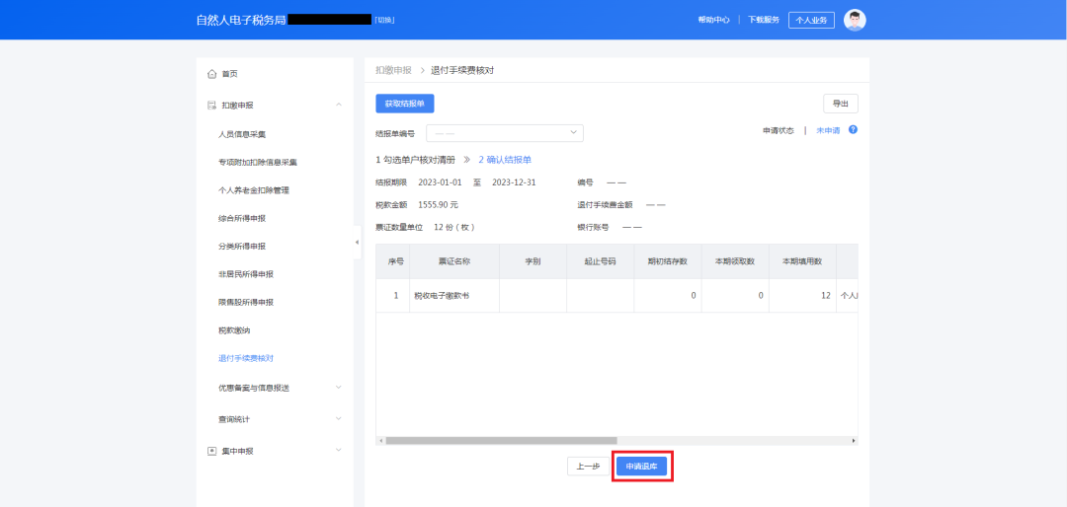Open the 结报单编号 dropdown
This screenshot has width=1067, height=507.
504,133
